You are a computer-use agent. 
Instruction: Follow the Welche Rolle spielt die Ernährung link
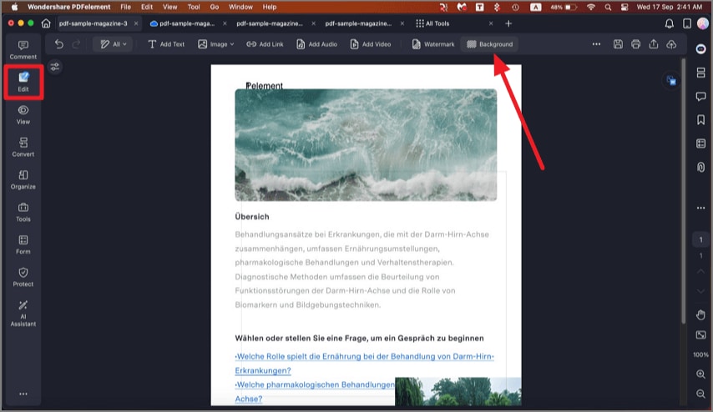[364, 364]
